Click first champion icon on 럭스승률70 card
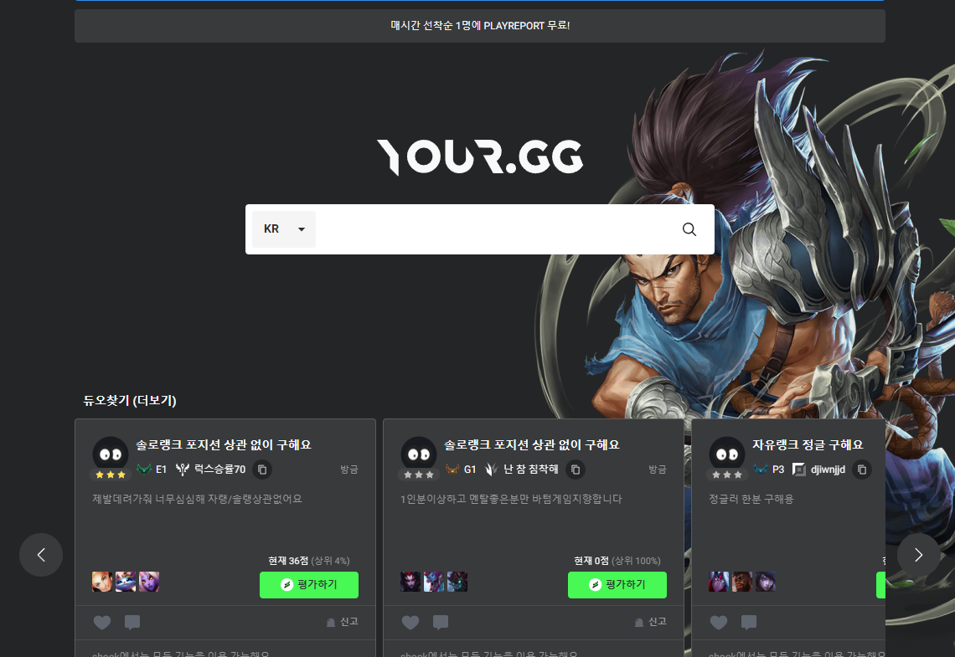The height and width of the screenshot is (657, 955). [x=102, y=582]
